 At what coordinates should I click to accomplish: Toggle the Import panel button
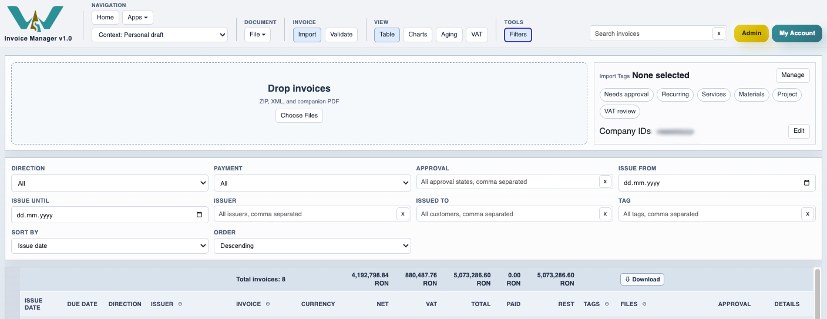click(307, 35)
